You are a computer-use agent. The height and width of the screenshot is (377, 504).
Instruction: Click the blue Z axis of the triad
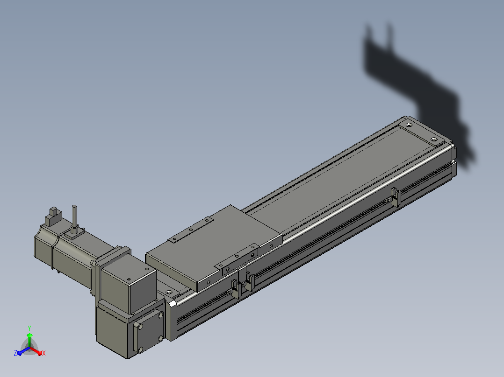[23, 351]
